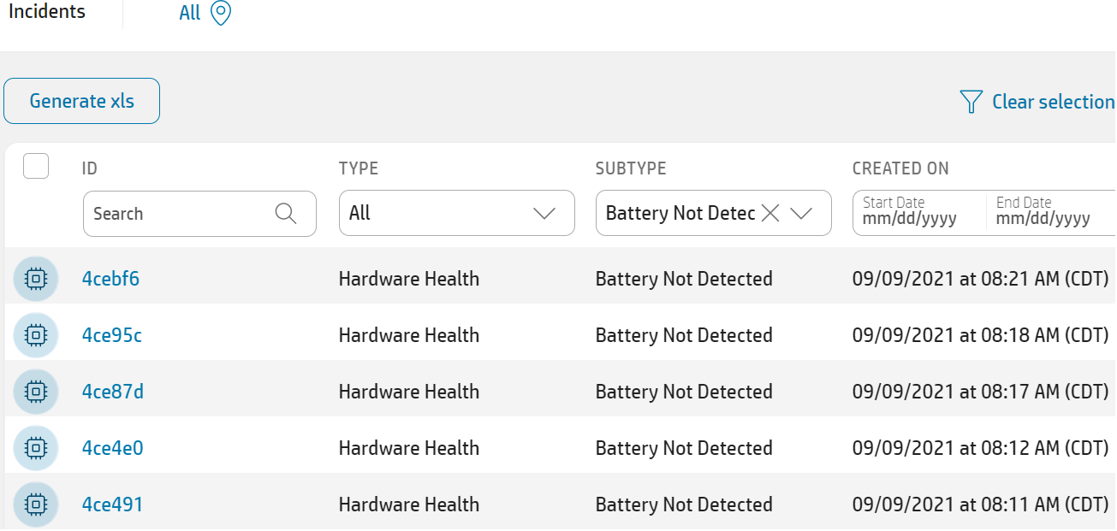The width and height of the screenshot is (1117, 531).
Task: Click the device chip icon beside incident 4ce491
Action: (x=35, y=504)
